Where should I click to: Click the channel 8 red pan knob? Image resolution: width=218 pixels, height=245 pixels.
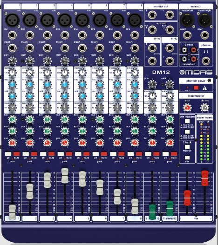(x=135, y=142)
